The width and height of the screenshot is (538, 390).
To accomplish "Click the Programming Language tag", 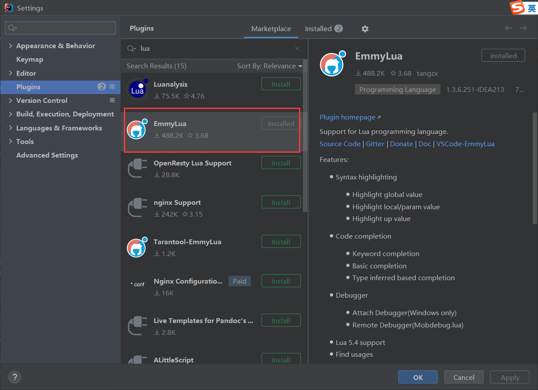I will (397, 89).
